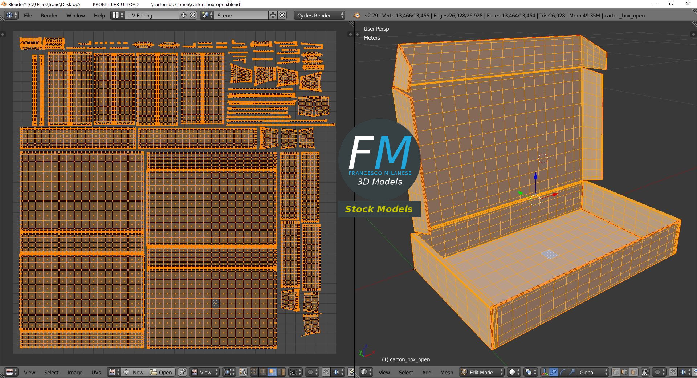Expand the Cycles Render engine selector
This screenshot has height=378, width=697.
coord(319,15)
